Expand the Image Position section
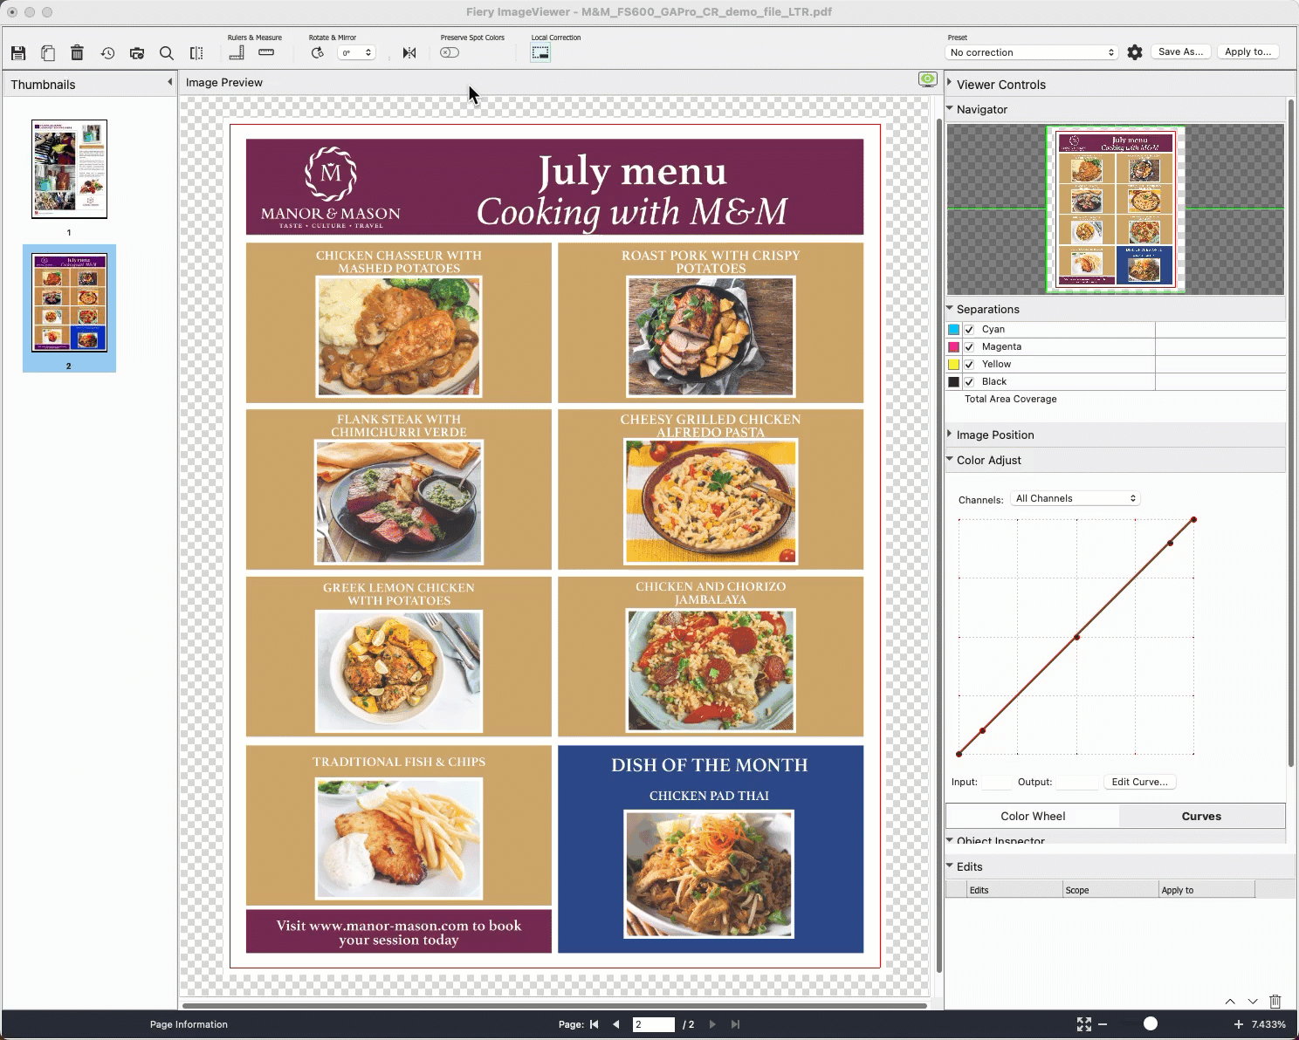This screenshot has width=1299, height=1040. [949, 433]
